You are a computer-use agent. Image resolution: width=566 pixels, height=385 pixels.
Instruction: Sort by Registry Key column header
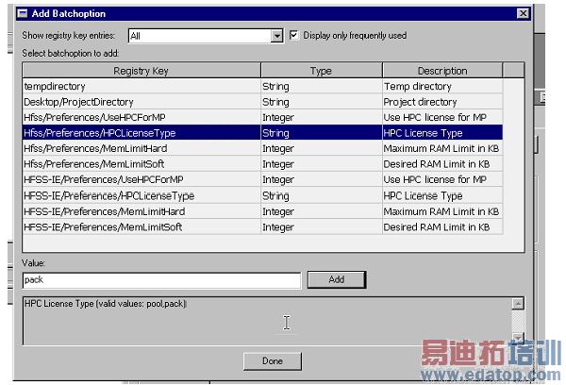(141, 71)
